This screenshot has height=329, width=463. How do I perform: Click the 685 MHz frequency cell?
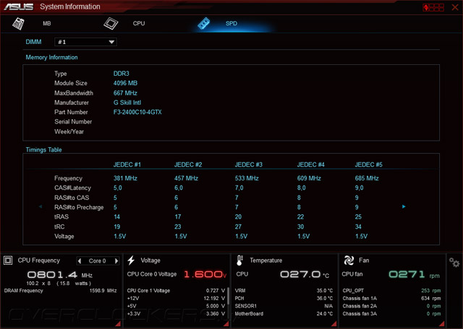pyautogui.click(x=367, y=178)
